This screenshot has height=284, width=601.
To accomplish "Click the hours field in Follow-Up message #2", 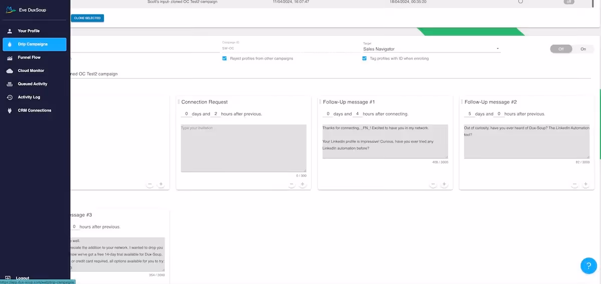I will [499, 114].
